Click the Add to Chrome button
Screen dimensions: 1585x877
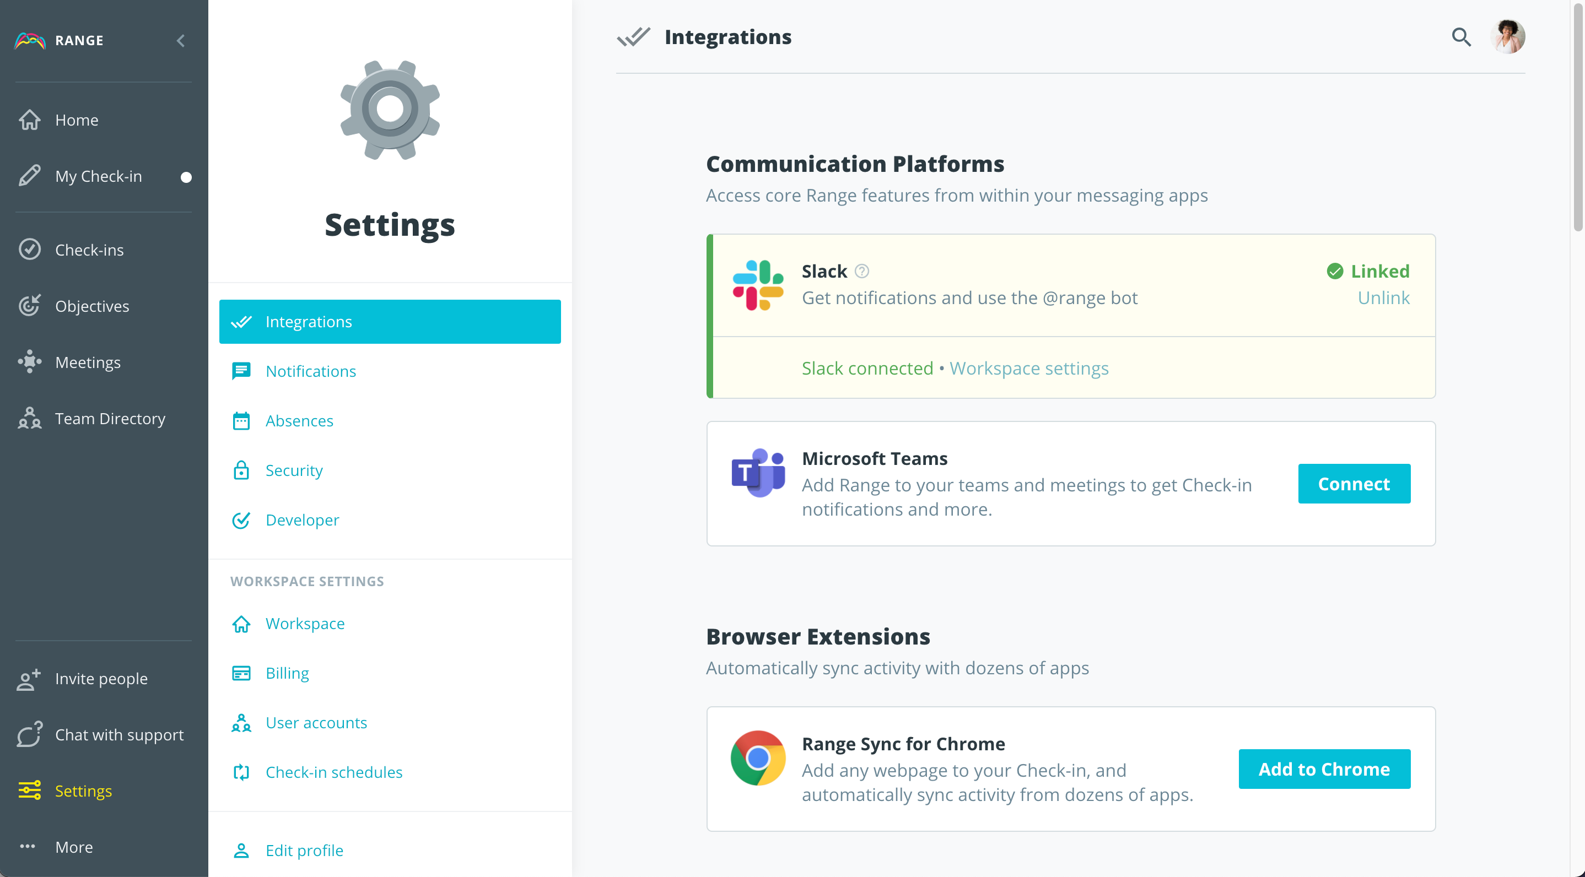[1324, 769]
